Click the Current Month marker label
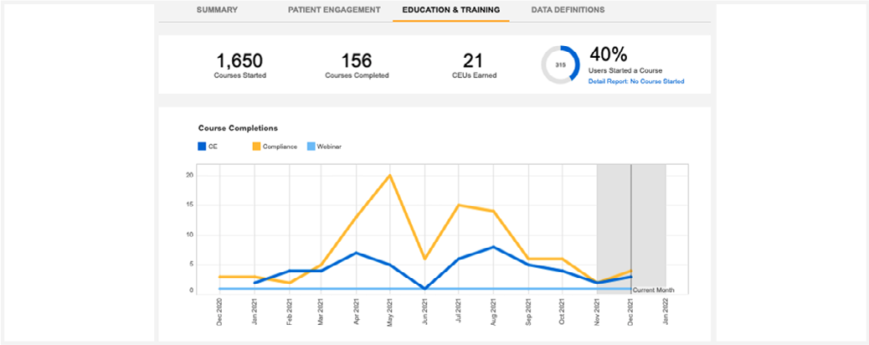 [x=653, y=290]
